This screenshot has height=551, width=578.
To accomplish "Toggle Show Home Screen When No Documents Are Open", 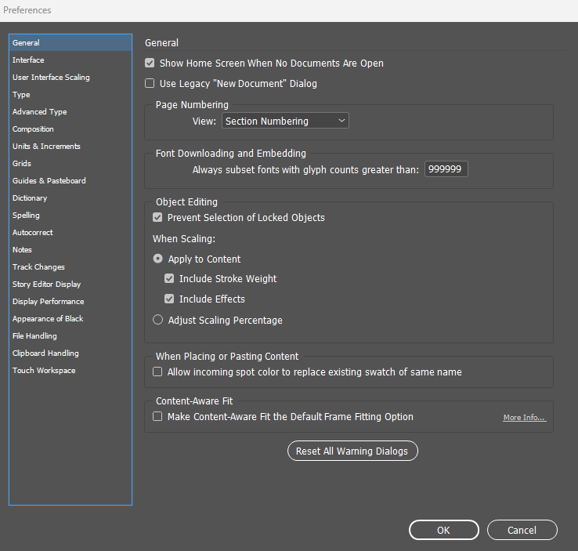I will pyautogui.click(x=150, y=63).
